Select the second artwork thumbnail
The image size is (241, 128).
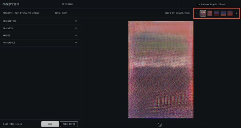210,13
